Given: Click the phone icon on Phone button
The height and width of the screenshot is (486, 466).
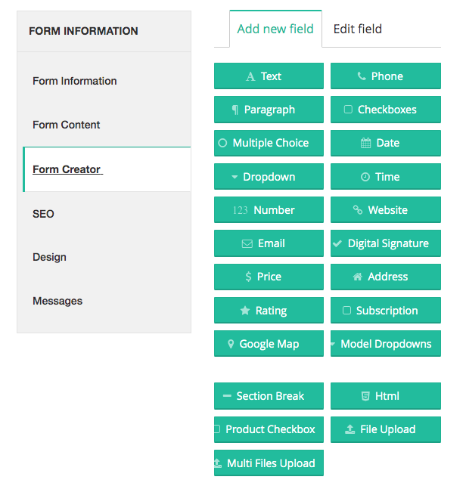Looking at the screenshot, I should pos(360,76).
